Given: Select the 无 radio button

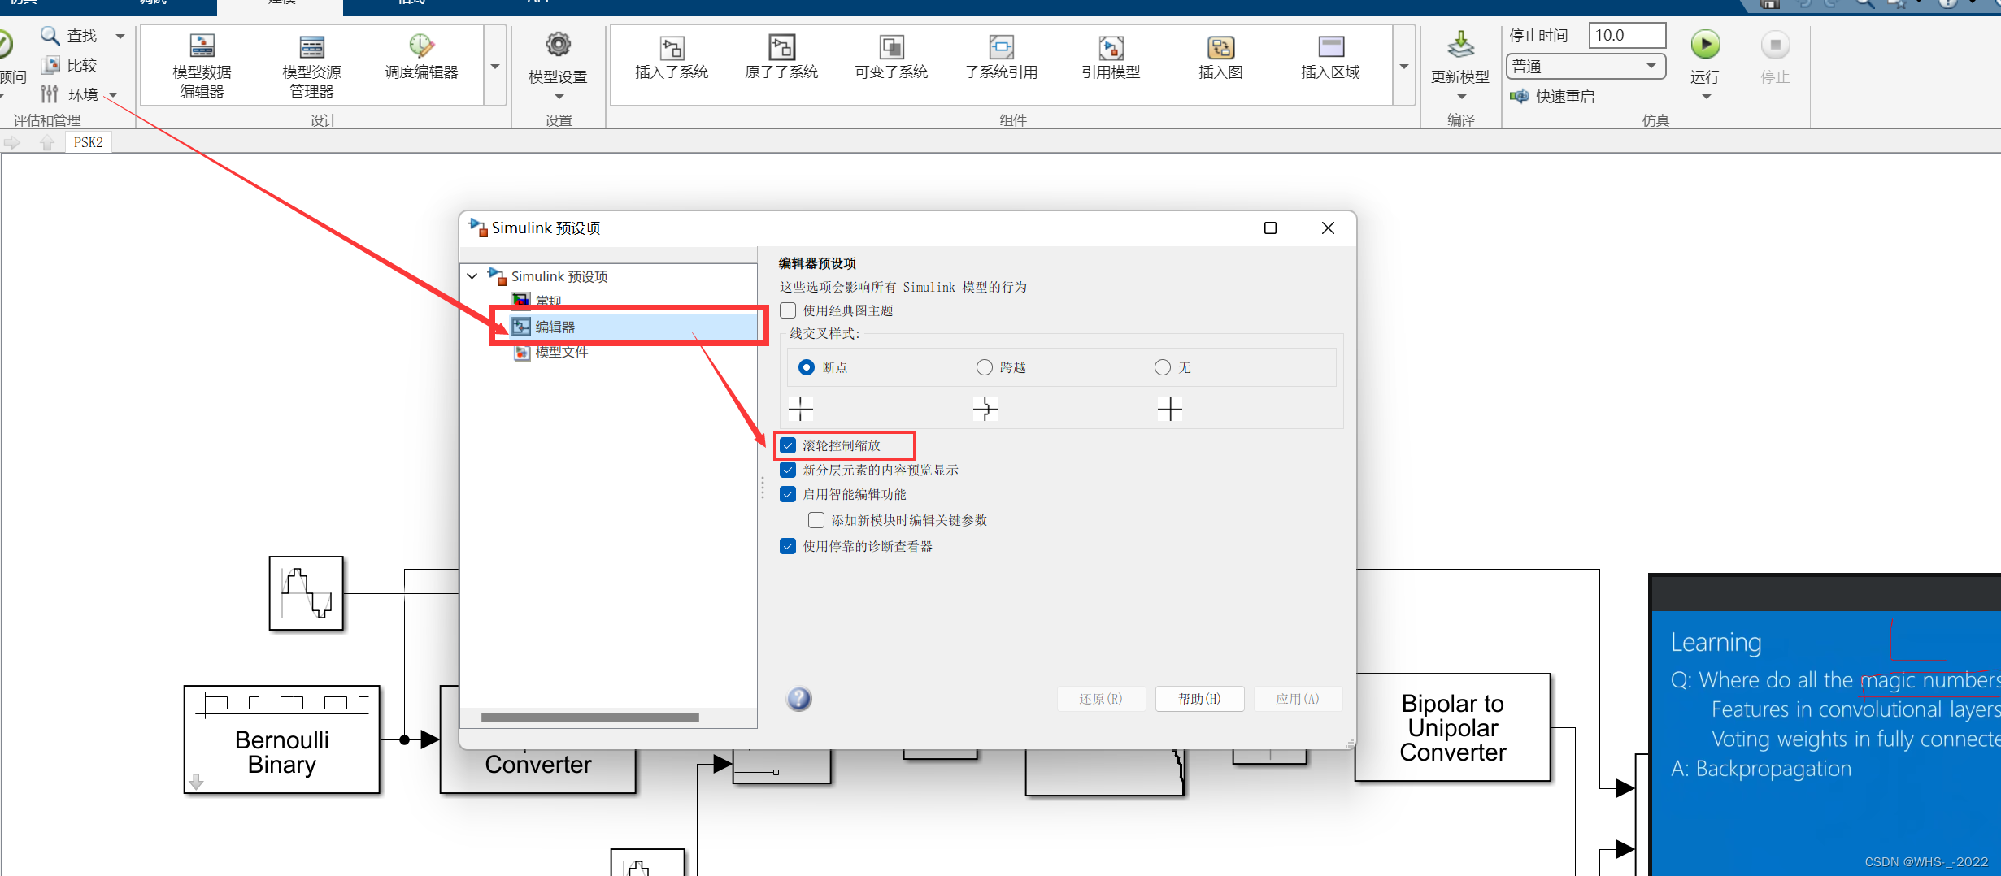Looking at the screenshot, I should click(1162, 367).
